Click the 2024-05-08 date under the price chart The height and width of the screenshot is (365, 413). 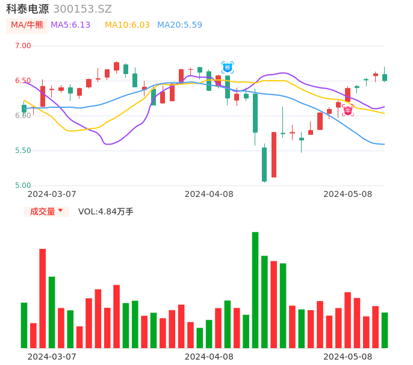(348, 194)
